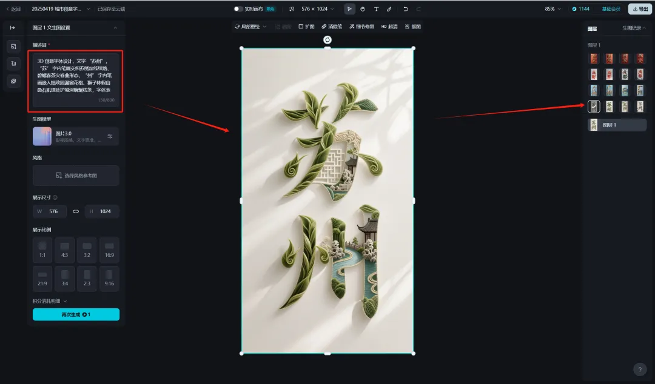Click the rotate handle above canvas

point(327,39)
